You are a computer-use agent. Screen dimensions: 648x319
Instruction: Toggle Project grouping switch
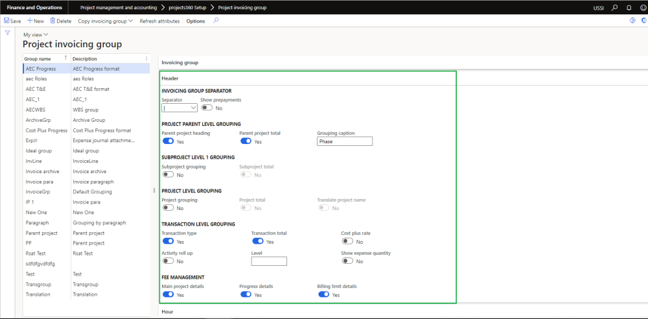168,207
